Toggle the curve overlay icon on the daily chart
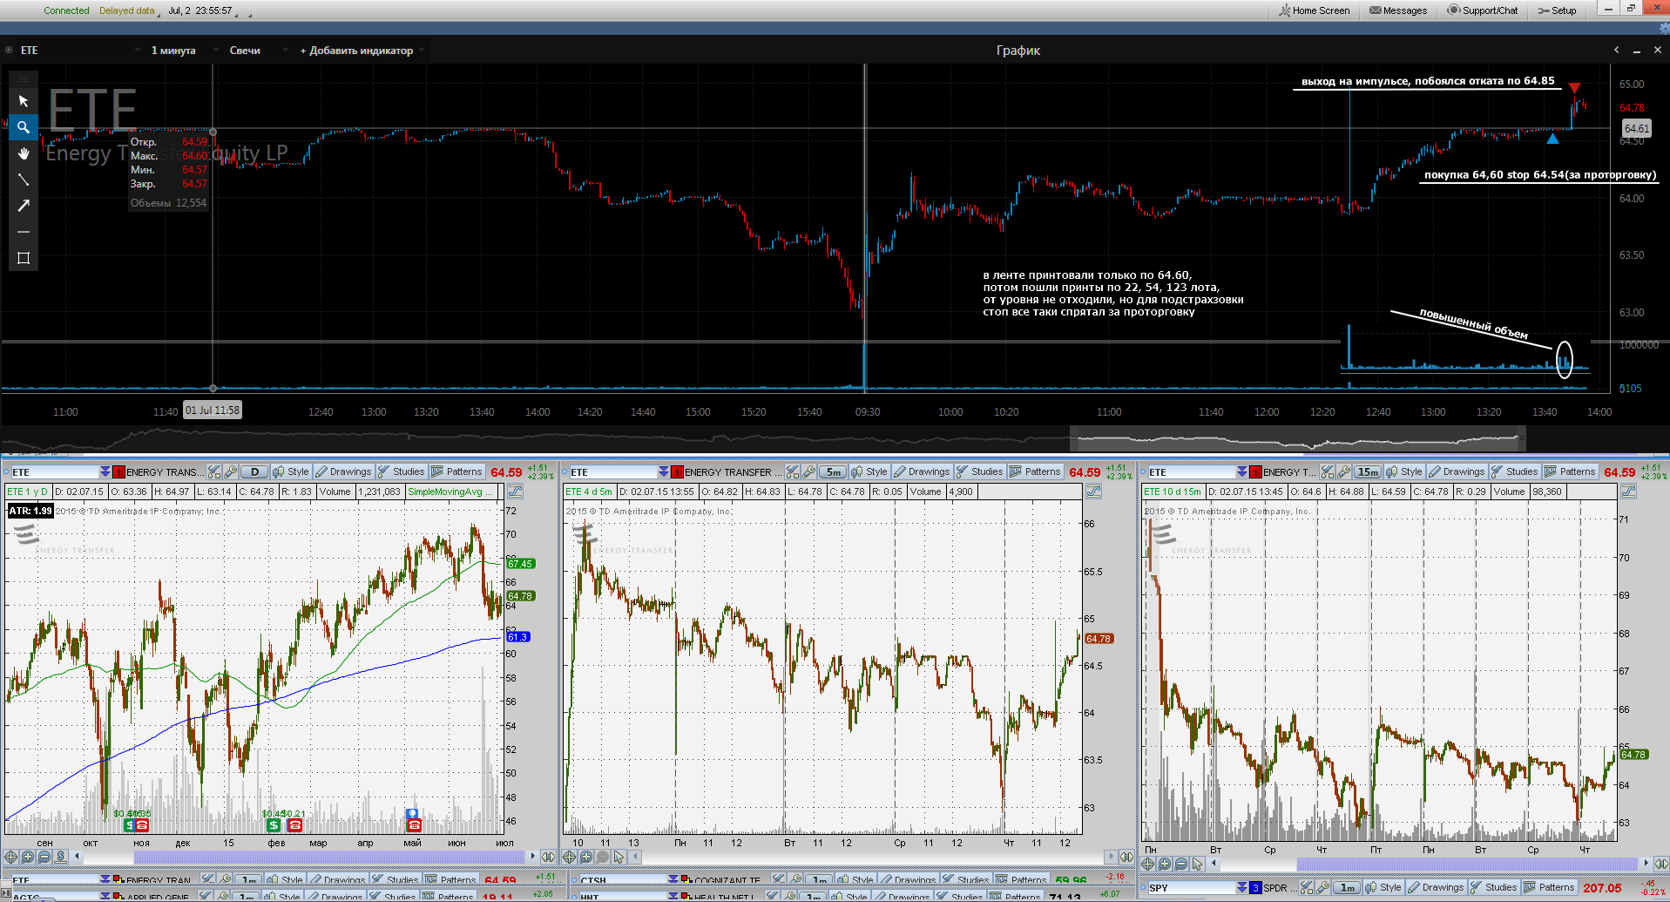Screen dimensions: 1670x902 515,492
